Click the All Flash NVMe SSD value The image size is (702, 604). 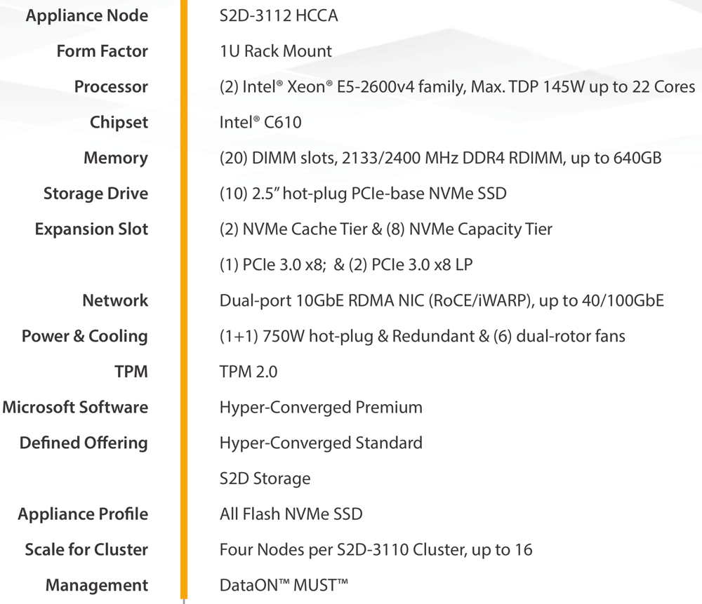tap(291, 514)
